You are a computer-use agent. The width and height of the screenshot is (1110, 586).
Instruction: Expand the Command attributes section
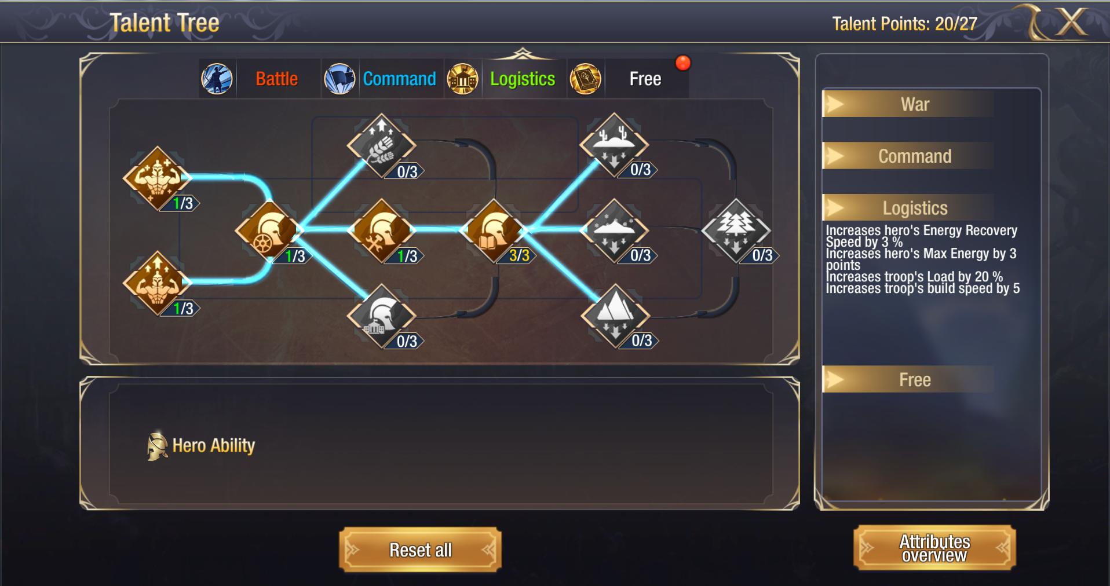(908, 156)
